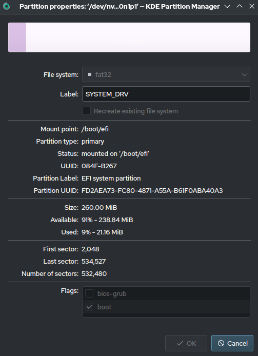Image resolution: width=258 pixels, height=356 pixels.
Task: Dismiss dialog with Cancel button
Action: [x=232, y=343]
